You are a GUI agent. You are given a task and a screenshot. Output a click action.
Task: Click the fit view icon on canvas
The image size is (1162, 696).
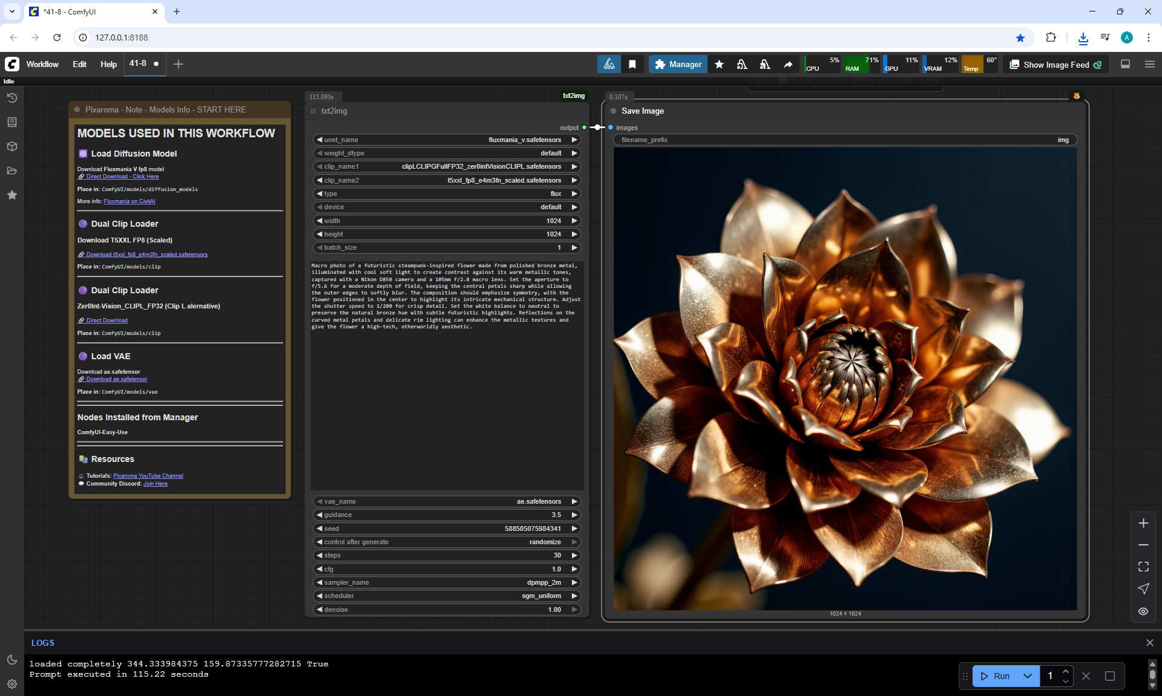pyautogui.click(x=1143, y=567)
